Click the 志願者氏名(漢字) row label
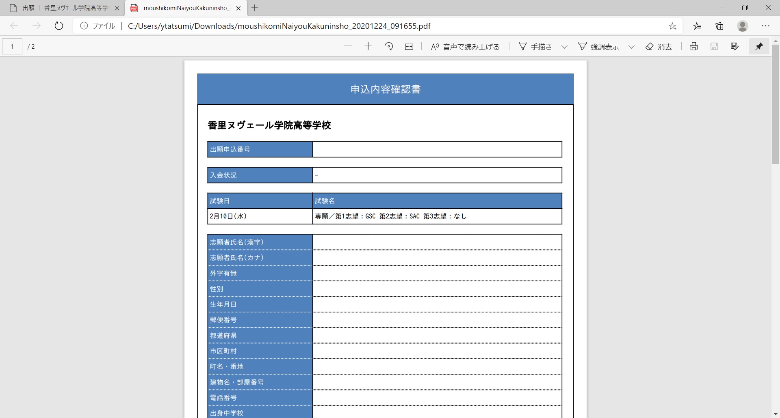This screenshot has height=418, width=780. (260, 242)
